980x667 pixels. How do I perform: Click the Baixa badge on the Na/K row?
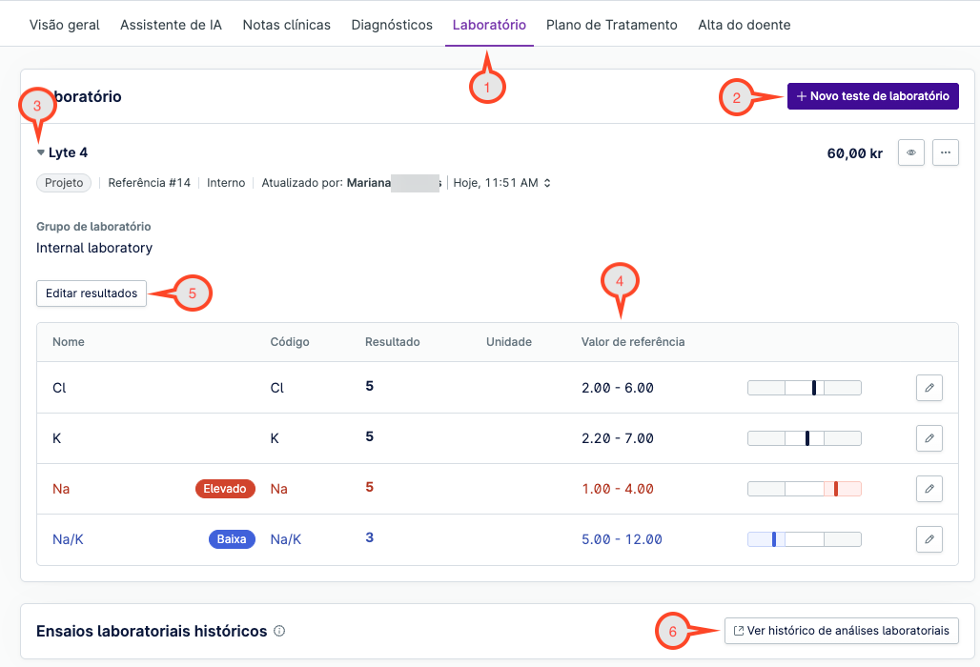pyautogui.click(x=232, y=539)
